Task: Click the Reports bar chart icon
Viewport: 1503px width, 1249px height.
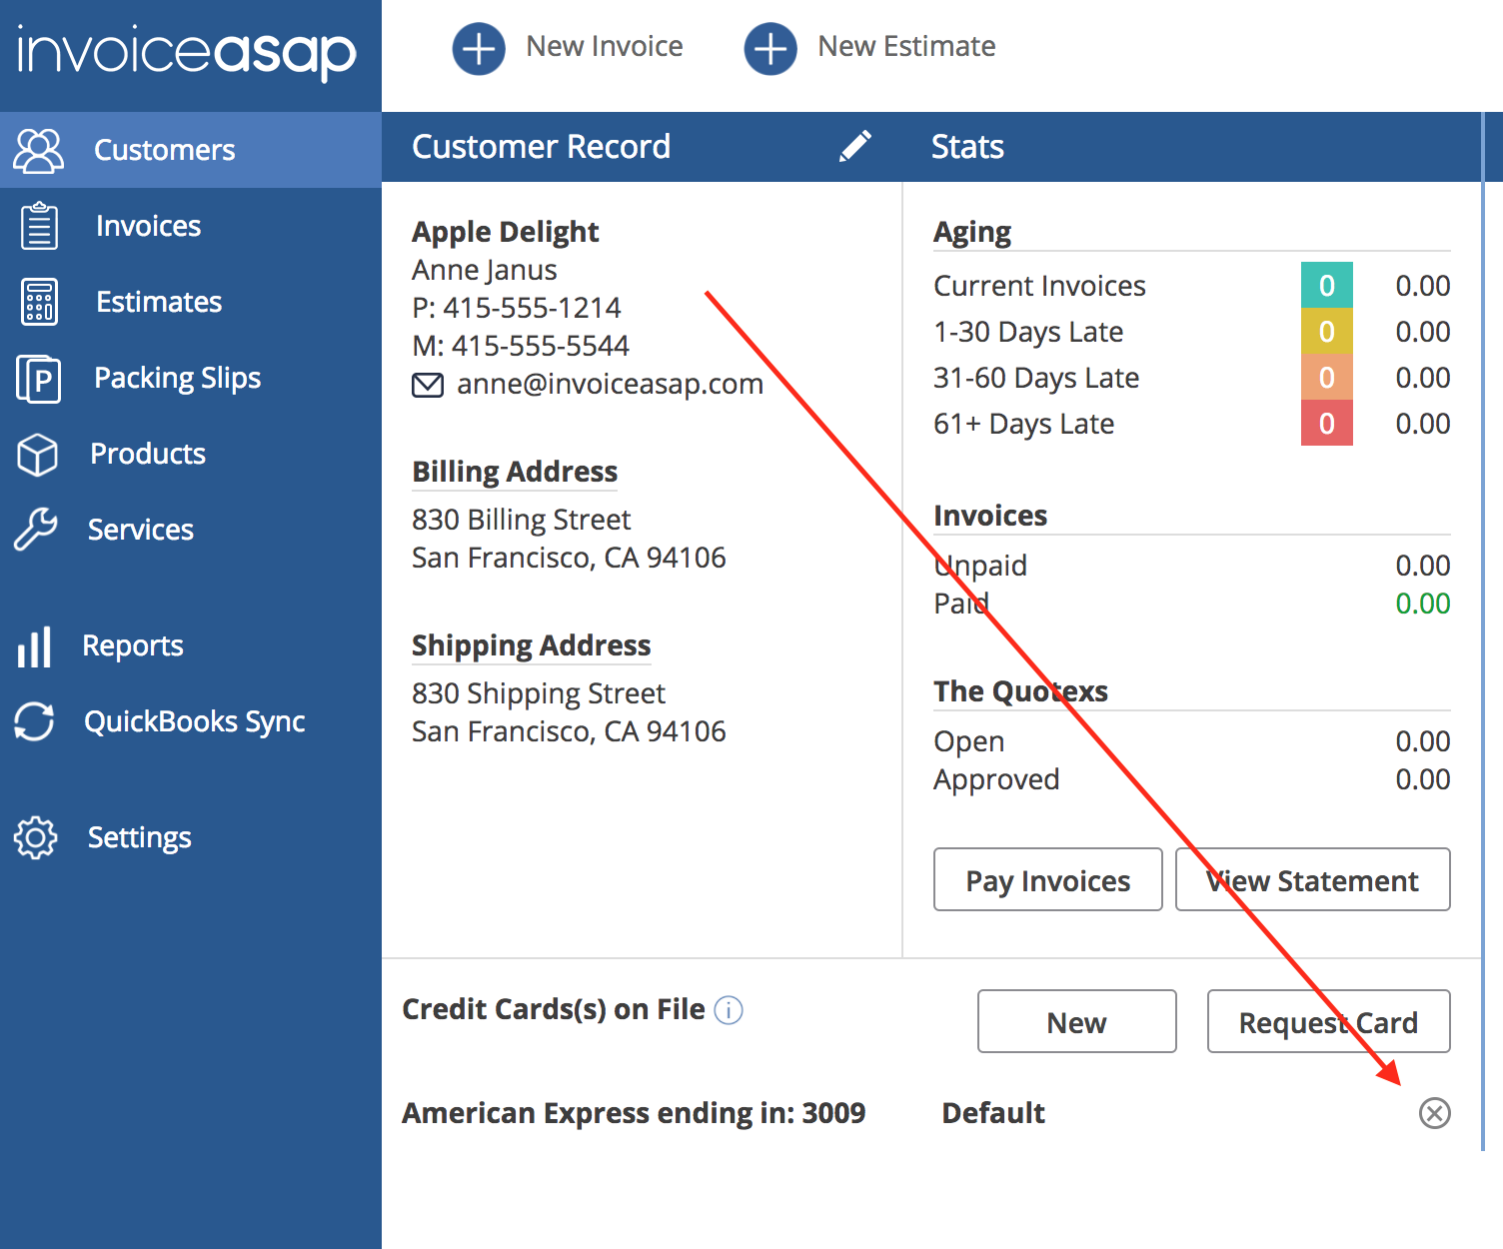Action: click(35, 646)
